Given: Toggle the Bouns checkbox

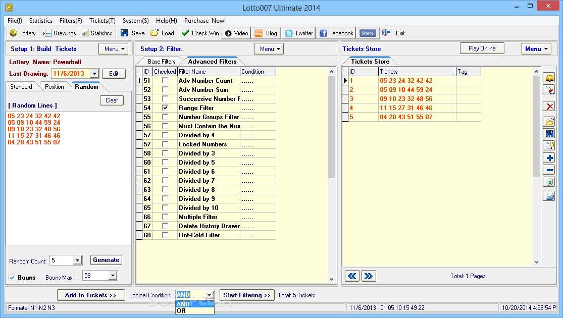Looking at the screenshot, I should tap(12, 278).
